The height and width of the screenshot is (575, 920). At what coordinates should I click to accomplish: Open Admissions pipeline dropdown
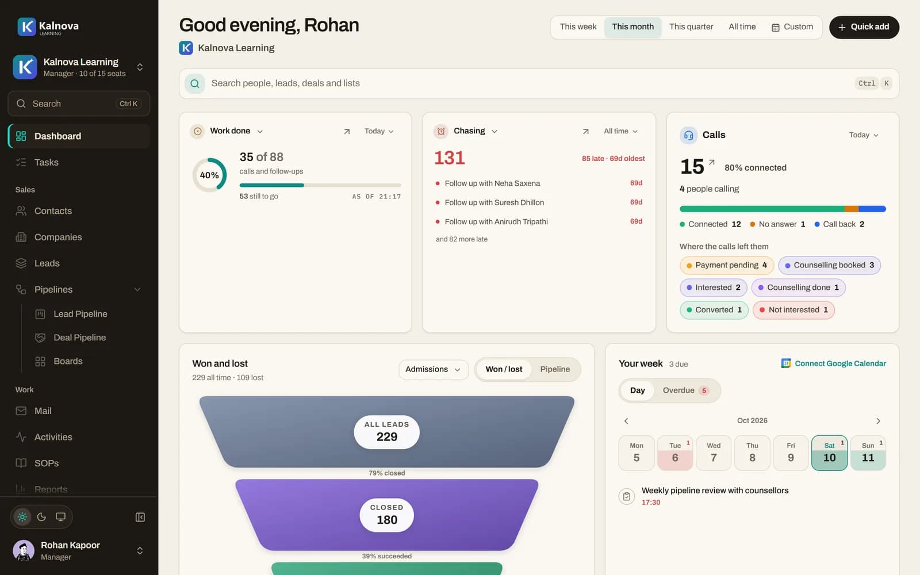pyautogui.click(x=434, y=369)
